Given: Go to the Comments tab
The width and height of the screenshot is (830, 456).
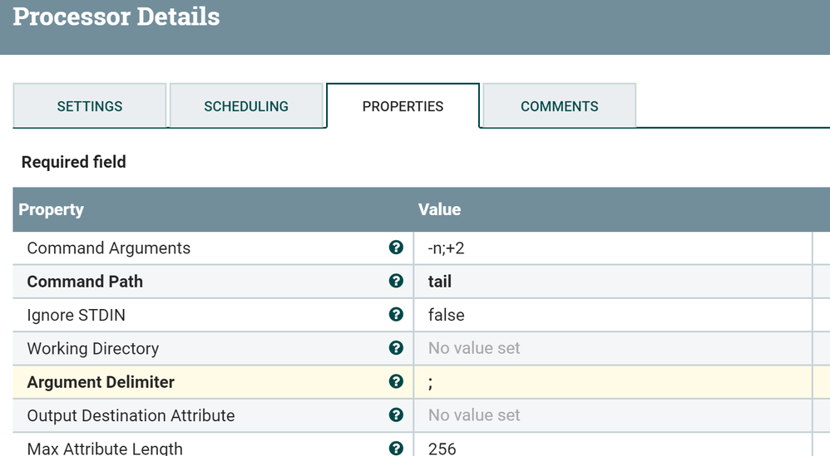Looking at the screenshot, I should pos(559,106).
